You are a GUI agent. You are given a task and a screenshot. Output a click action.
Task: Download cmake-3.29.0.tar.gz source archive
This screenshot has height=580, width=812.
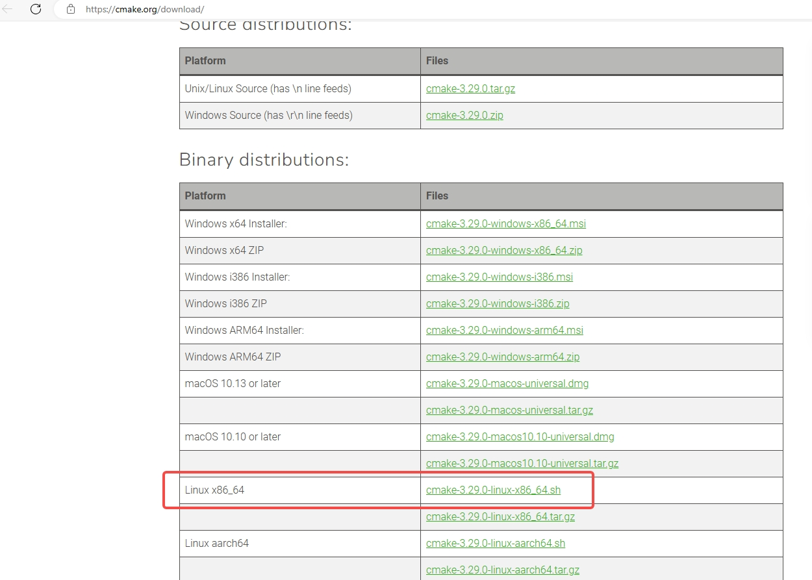[470, 88]
